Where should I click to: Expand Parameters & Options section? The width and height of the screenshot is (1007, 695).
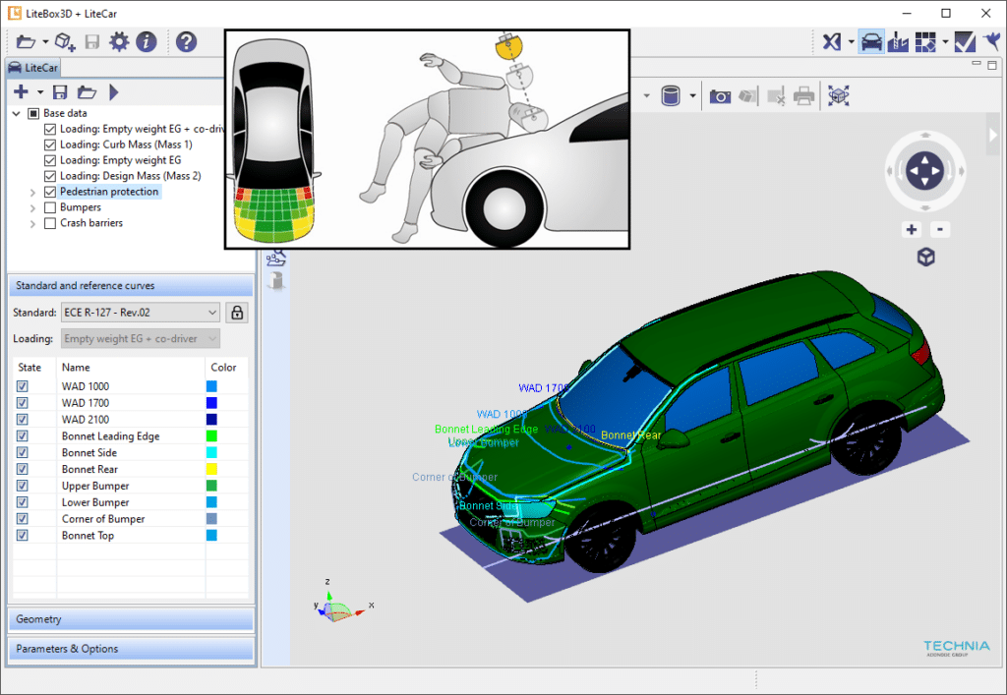pyautogui.click(x=131, y=649)
